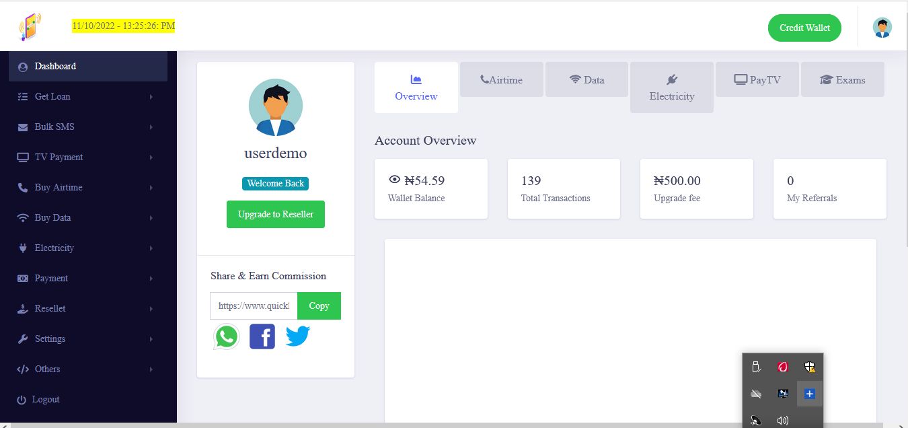This screenshot has height=428, width=908.
Task: Expand the Buy Airtime submenu arrow
Action: pyautogui.click(x=151, y=188)
